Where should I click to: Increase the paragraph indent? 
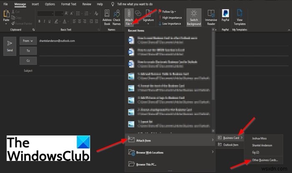tap(96, 21)
